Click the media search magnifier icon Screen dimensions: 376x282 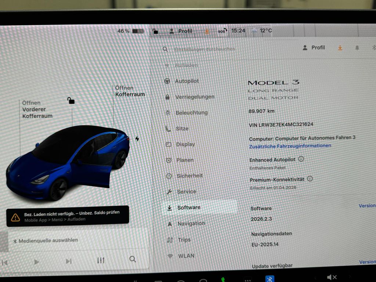[x=133, y=259]
